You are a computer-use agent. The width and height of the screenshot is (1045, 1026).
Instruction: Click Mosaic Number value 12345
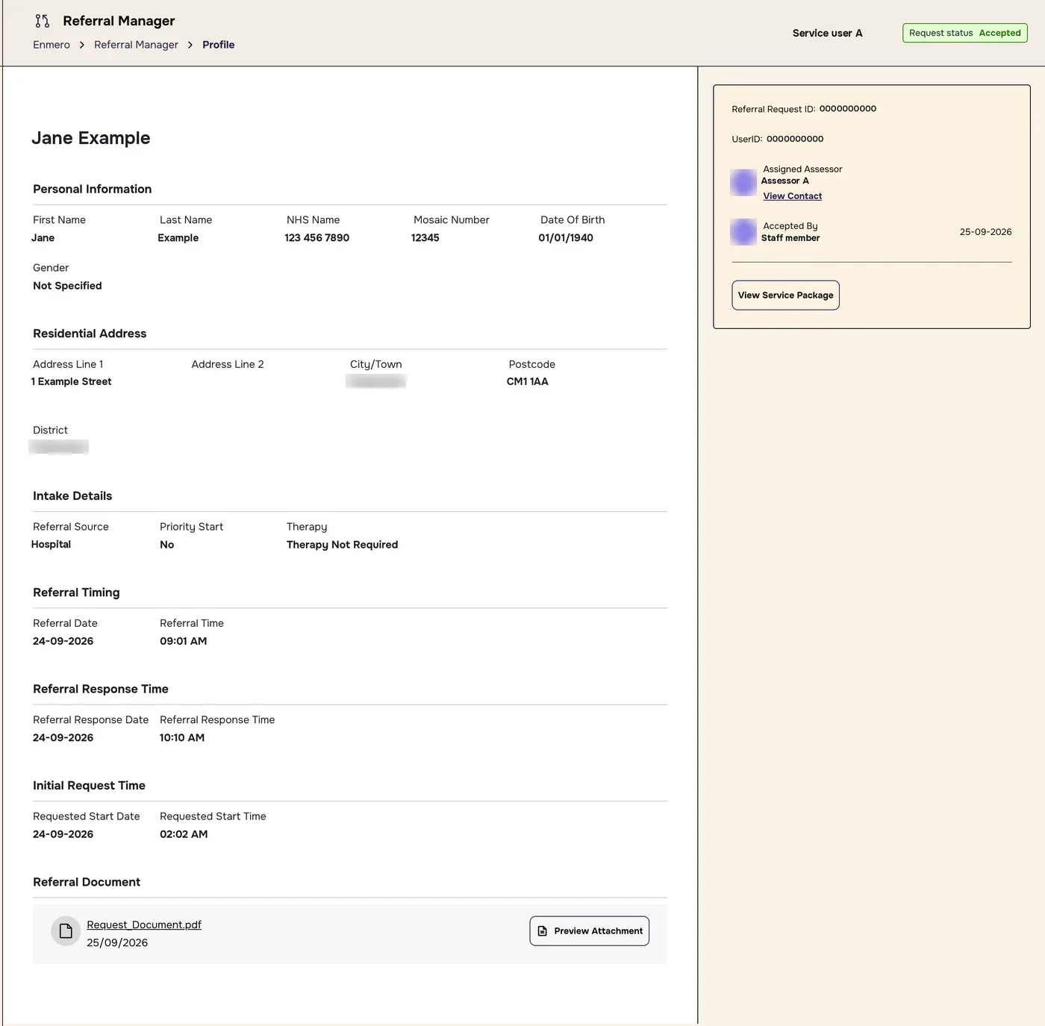pos(425,238)
